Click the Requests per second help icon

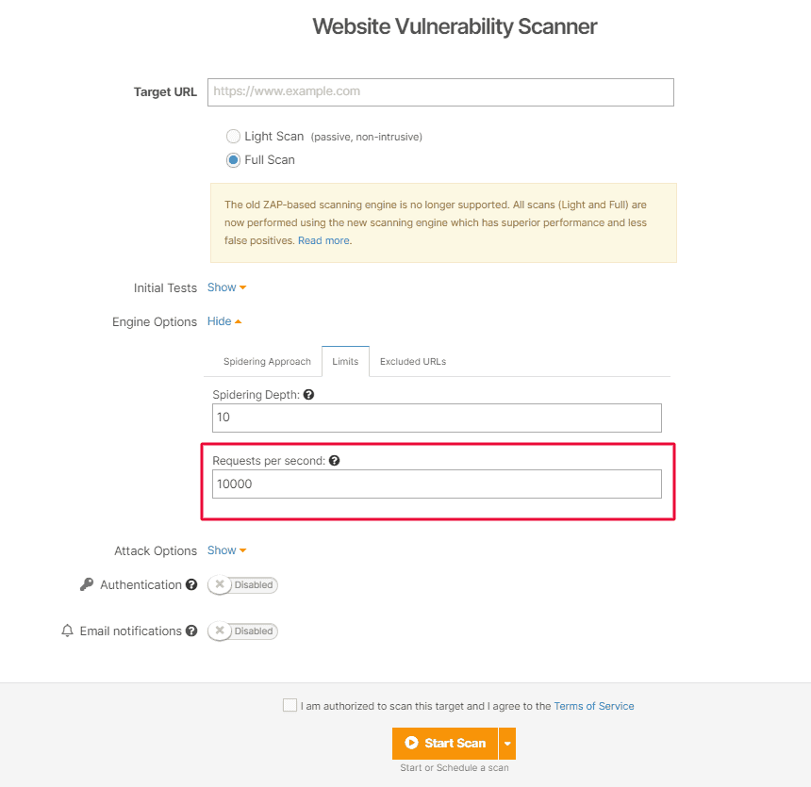tap(334, 461)
